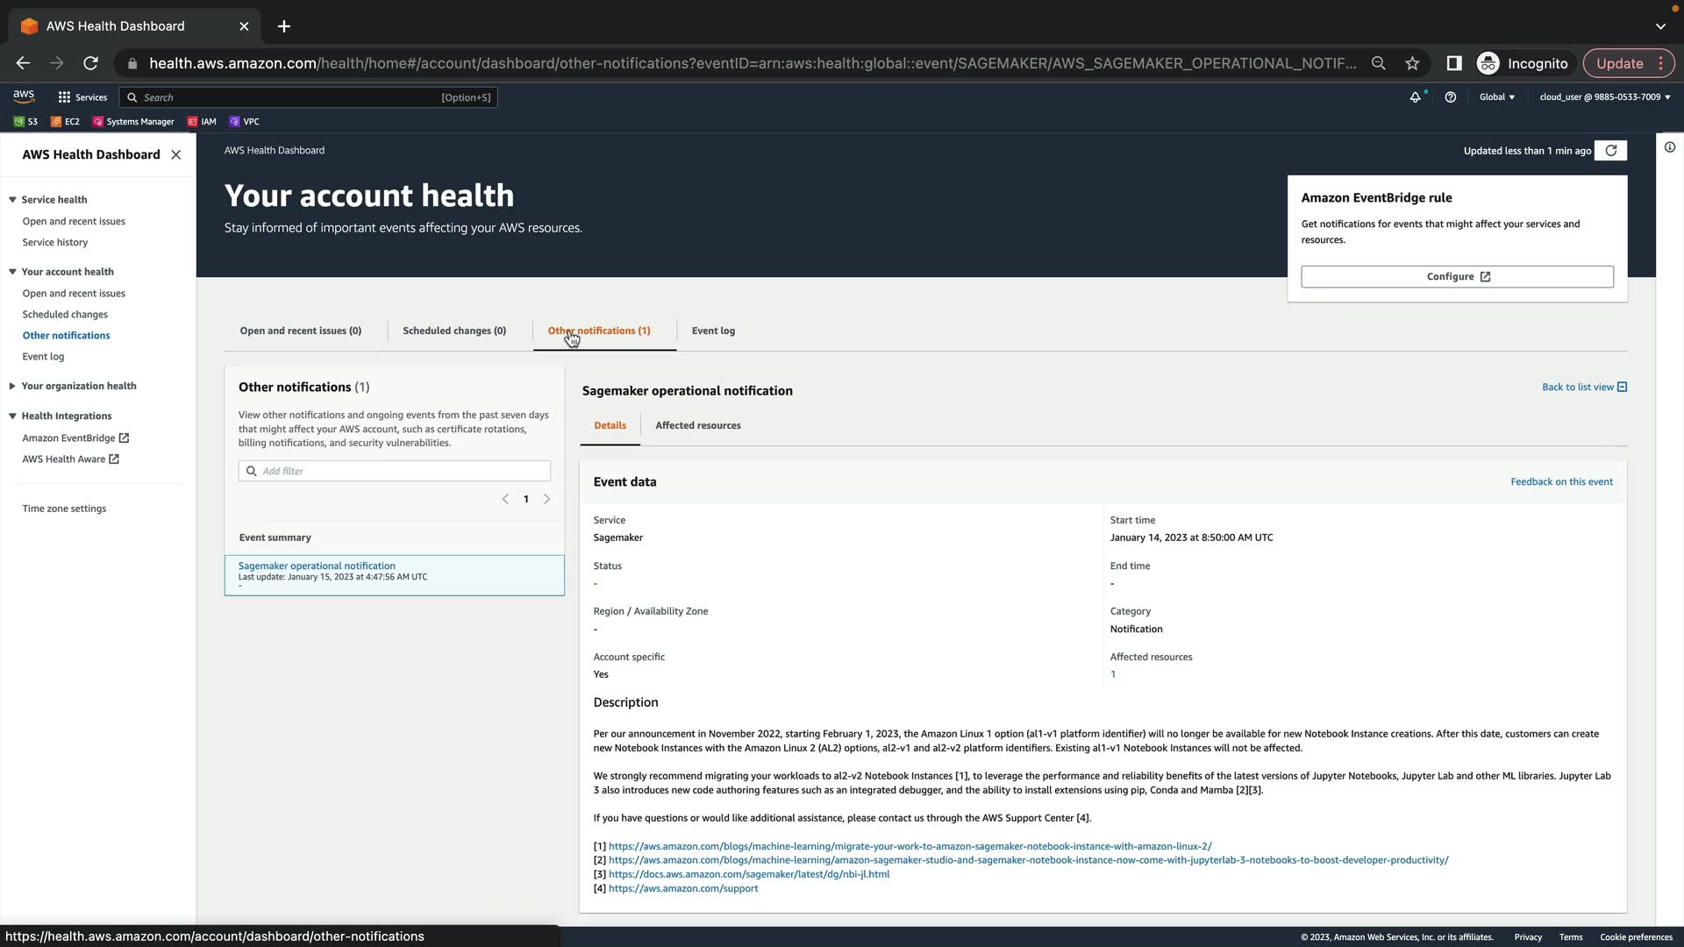This screenshot has height=947, width=1684.
Task: Switch to the Event log tab
Action: 713,331
